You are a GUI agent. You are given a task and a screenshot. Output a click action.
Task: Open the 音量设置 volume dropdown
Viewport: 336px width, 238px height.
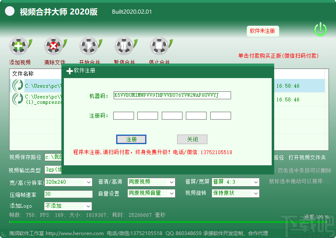[151, 194]
